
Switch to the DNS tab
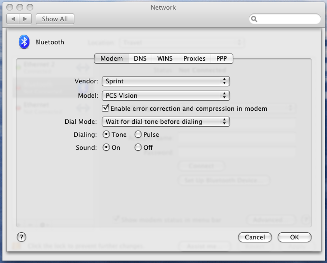(140, 59)
